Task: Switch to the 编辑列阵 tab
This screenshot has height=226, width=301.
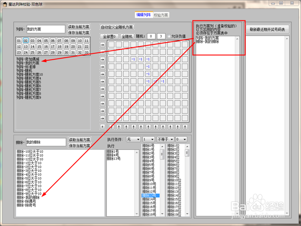Action: click(x=144, y=15)
